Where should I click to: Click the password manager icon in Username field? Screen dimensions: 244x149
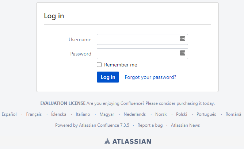(x=183, y=39)
